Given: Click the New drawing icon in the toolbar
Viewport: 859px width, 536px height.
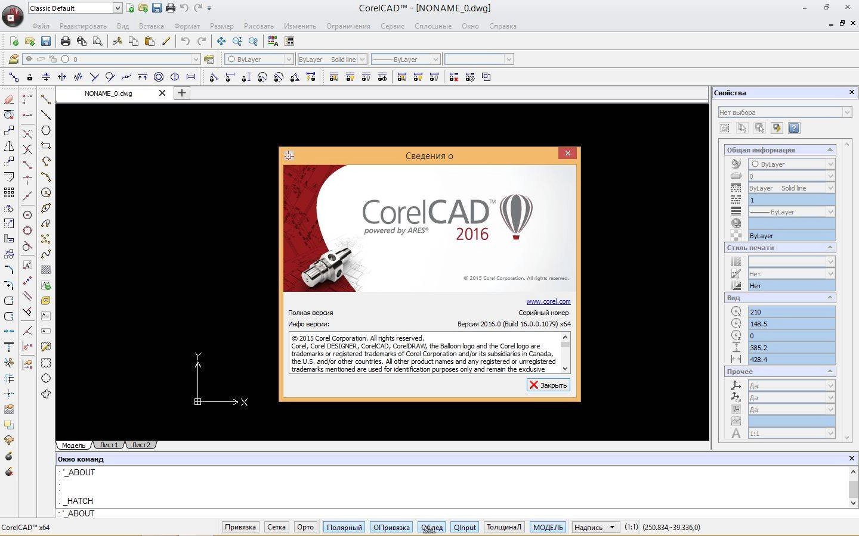Looking at the screenshot, I should coord(14,41).
